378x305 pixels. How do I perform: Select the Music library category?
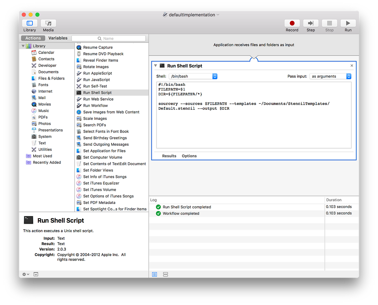pyautogui.click(x=43, y=111)
